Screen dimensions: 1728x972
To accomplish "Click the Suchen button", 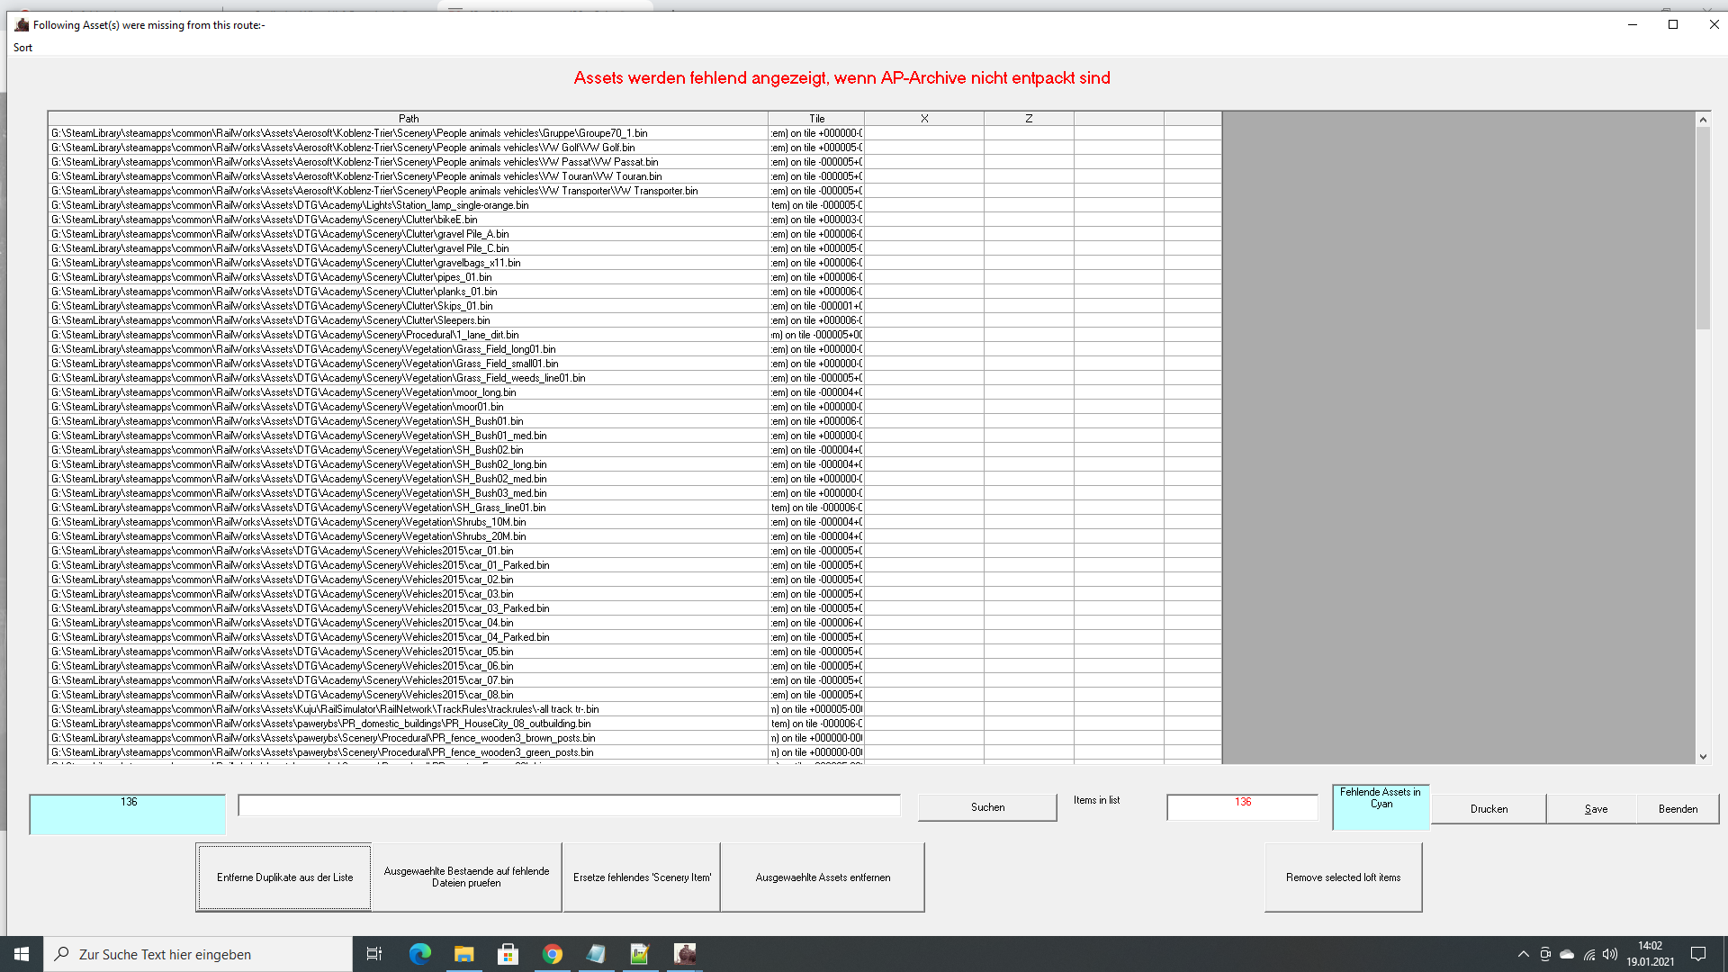I will (987, 807).
